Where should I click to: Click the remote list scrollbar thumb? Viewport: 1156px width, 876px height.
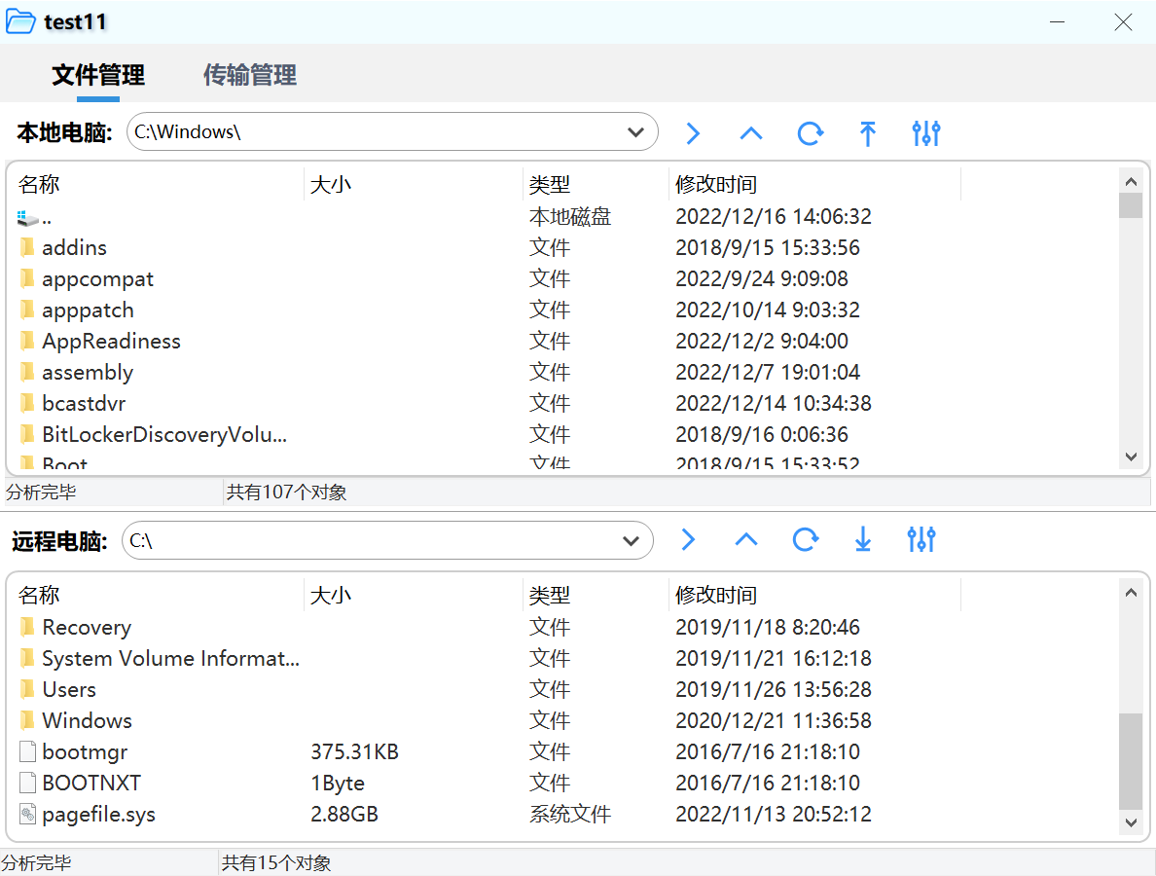(x=1131, y=761)
